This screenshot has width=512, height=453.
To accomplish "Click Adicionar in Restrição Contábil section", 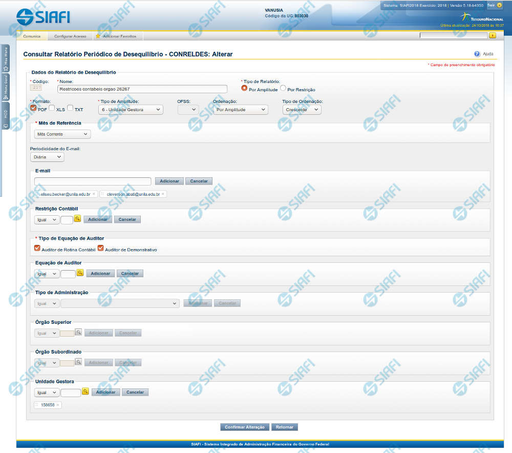I will [x=98, y=219].
